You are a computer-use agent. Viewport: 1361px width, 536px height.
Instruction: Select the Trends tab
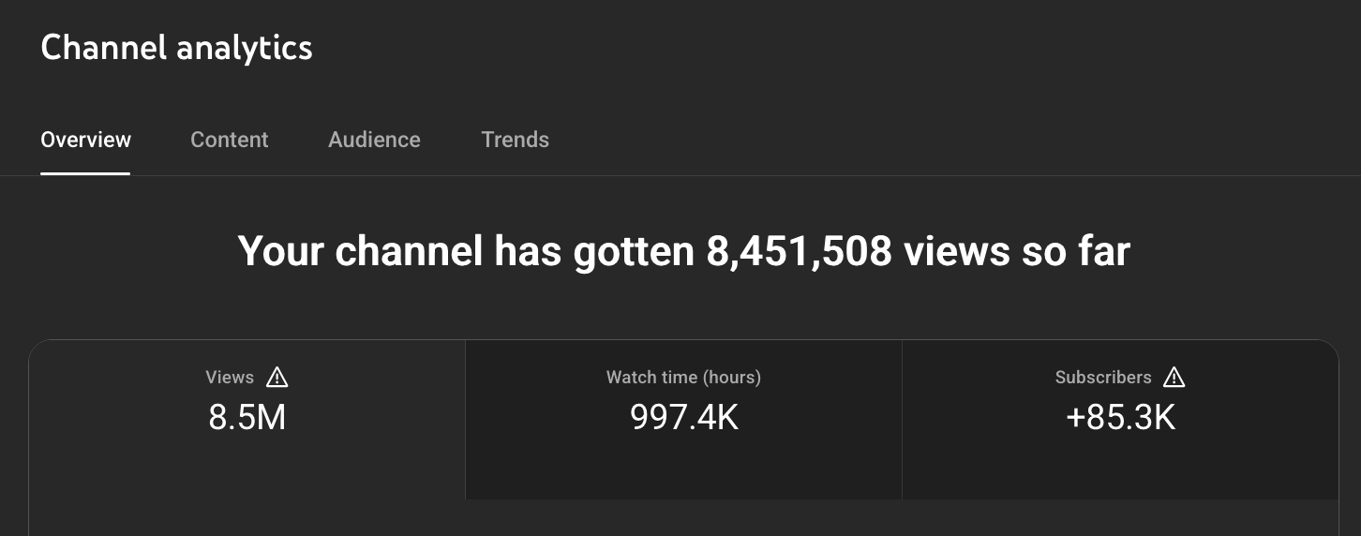[x=515, y=140]
